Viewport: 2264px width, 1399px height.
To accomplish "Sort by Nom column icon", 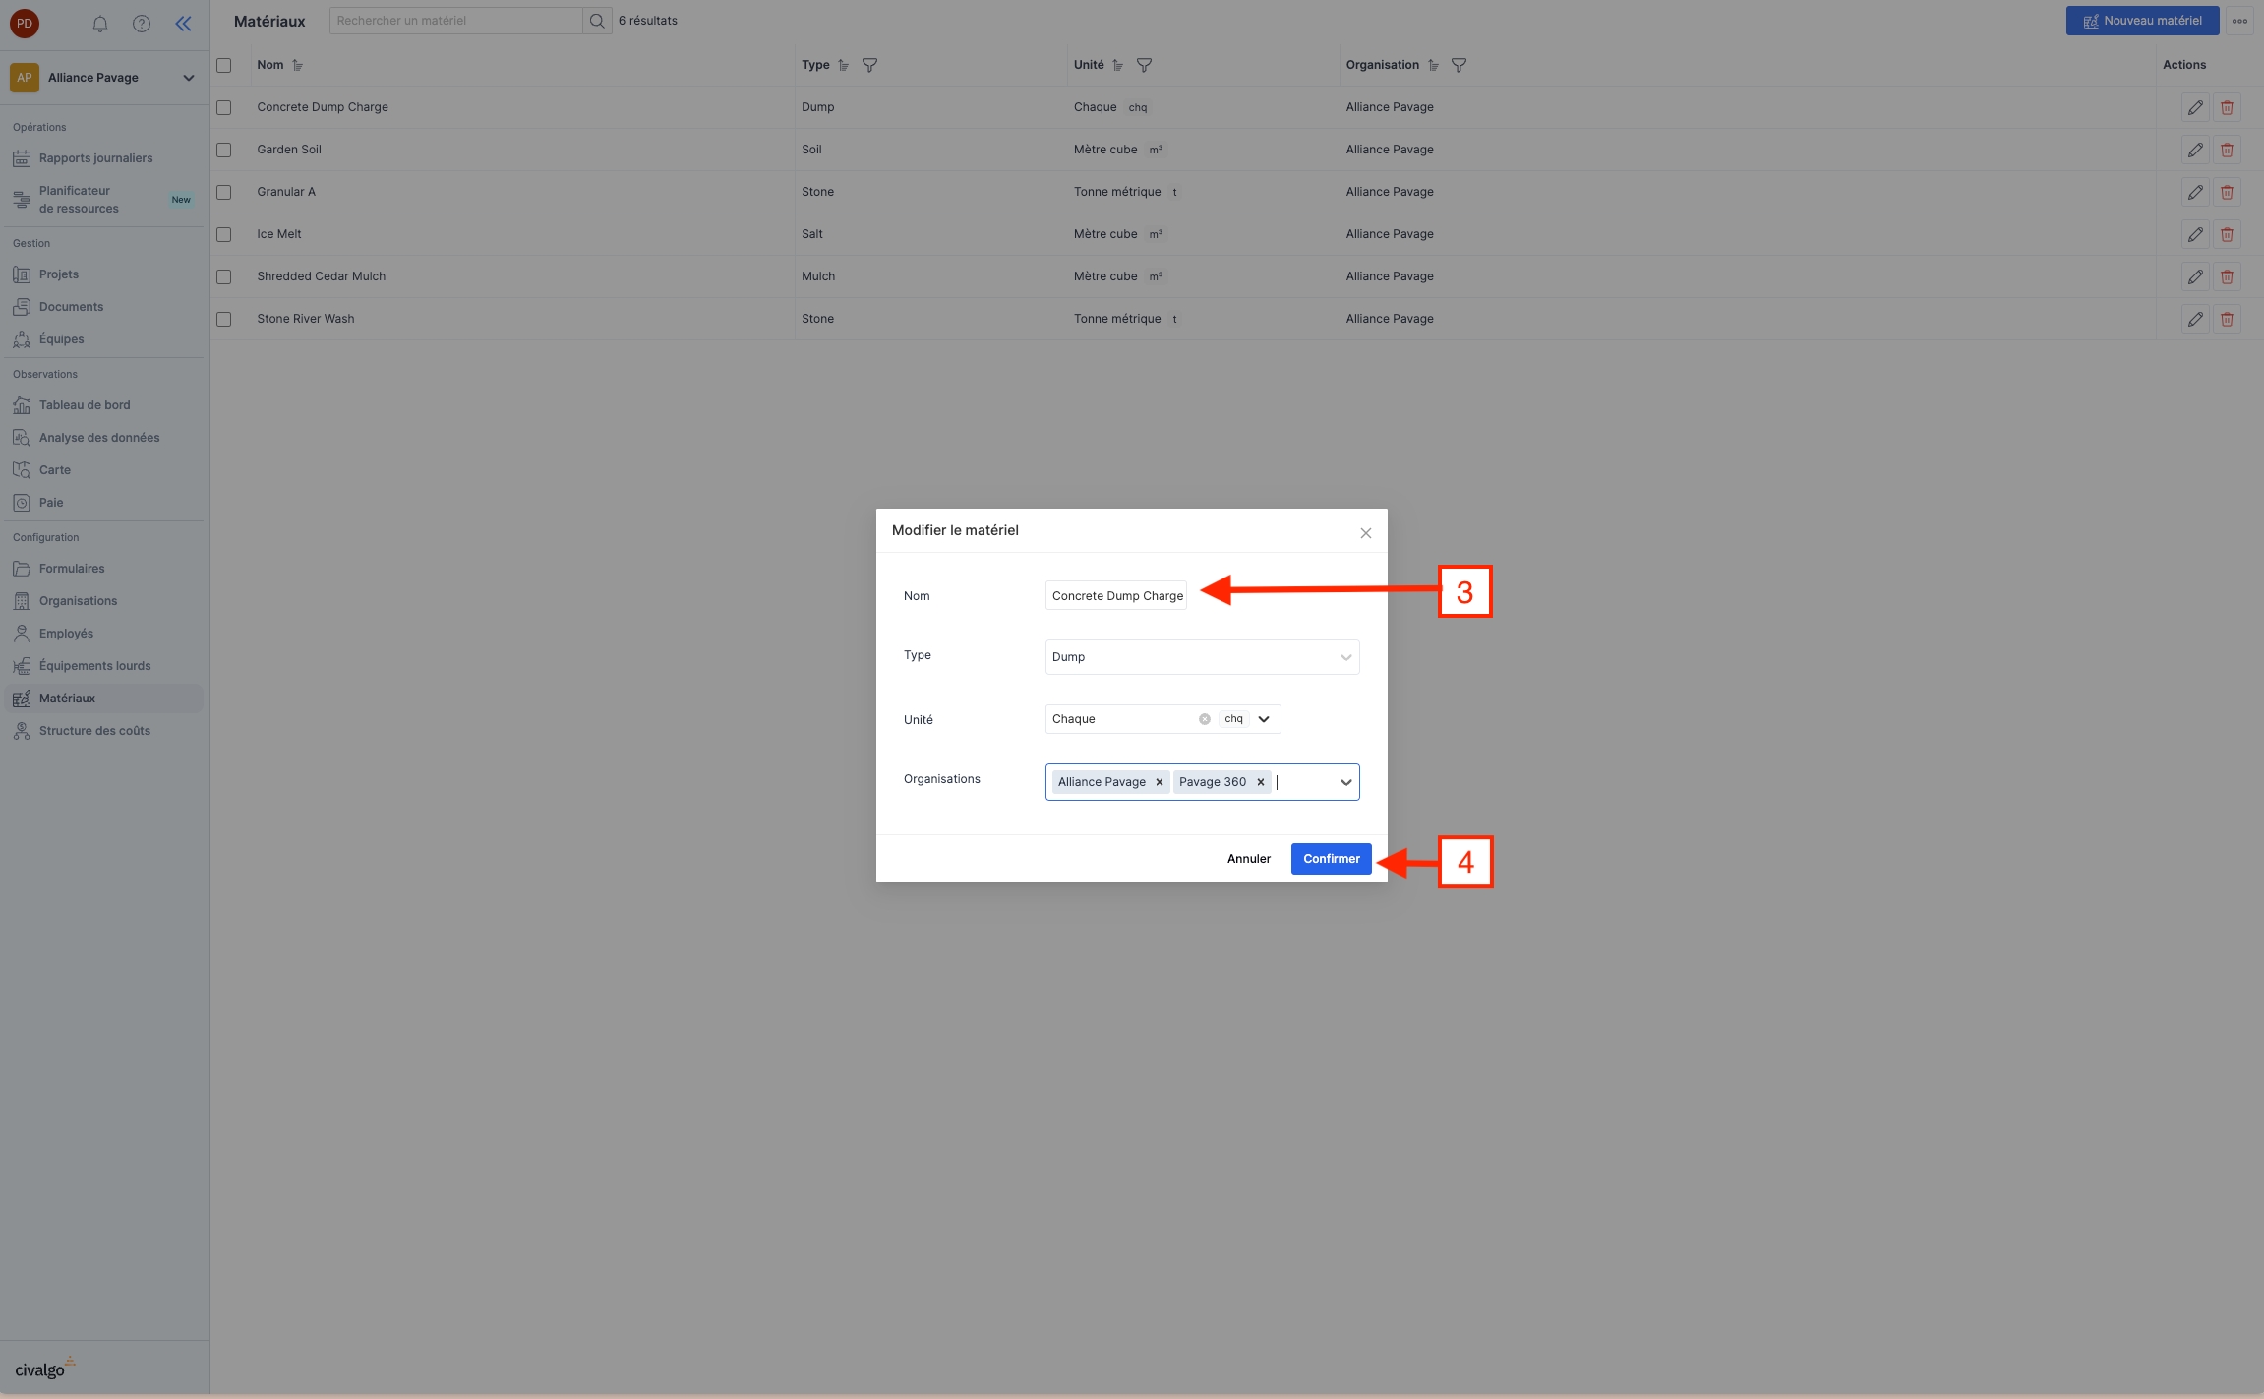I will pos(297,65).
